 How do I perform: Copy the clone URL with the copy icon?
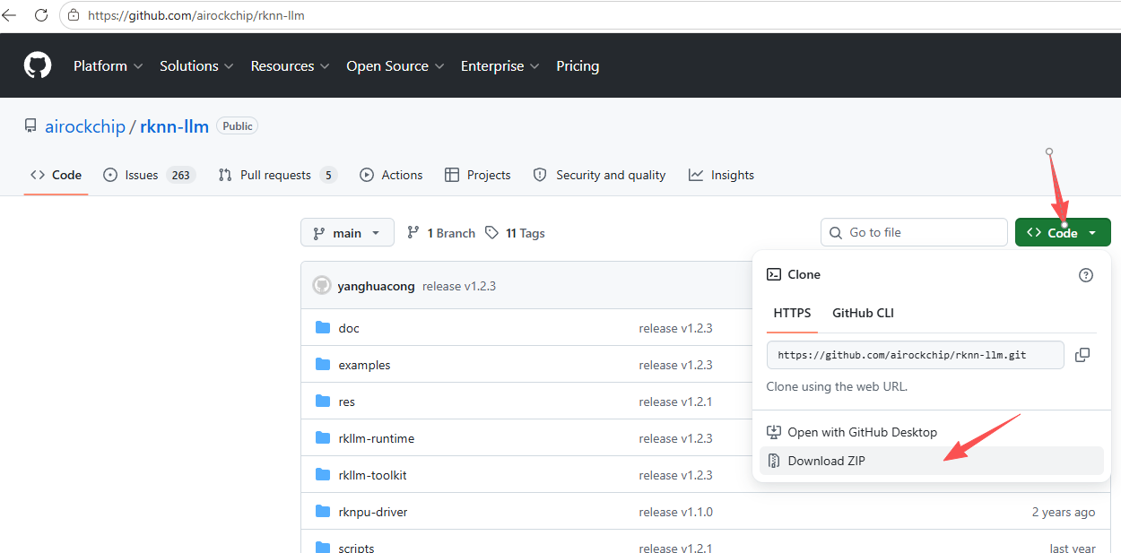click(x=1082, y=355)
